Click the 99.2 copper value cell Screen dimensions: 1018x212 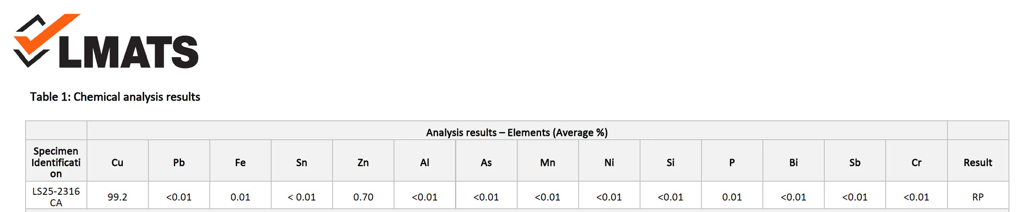[x=117, y=197]
